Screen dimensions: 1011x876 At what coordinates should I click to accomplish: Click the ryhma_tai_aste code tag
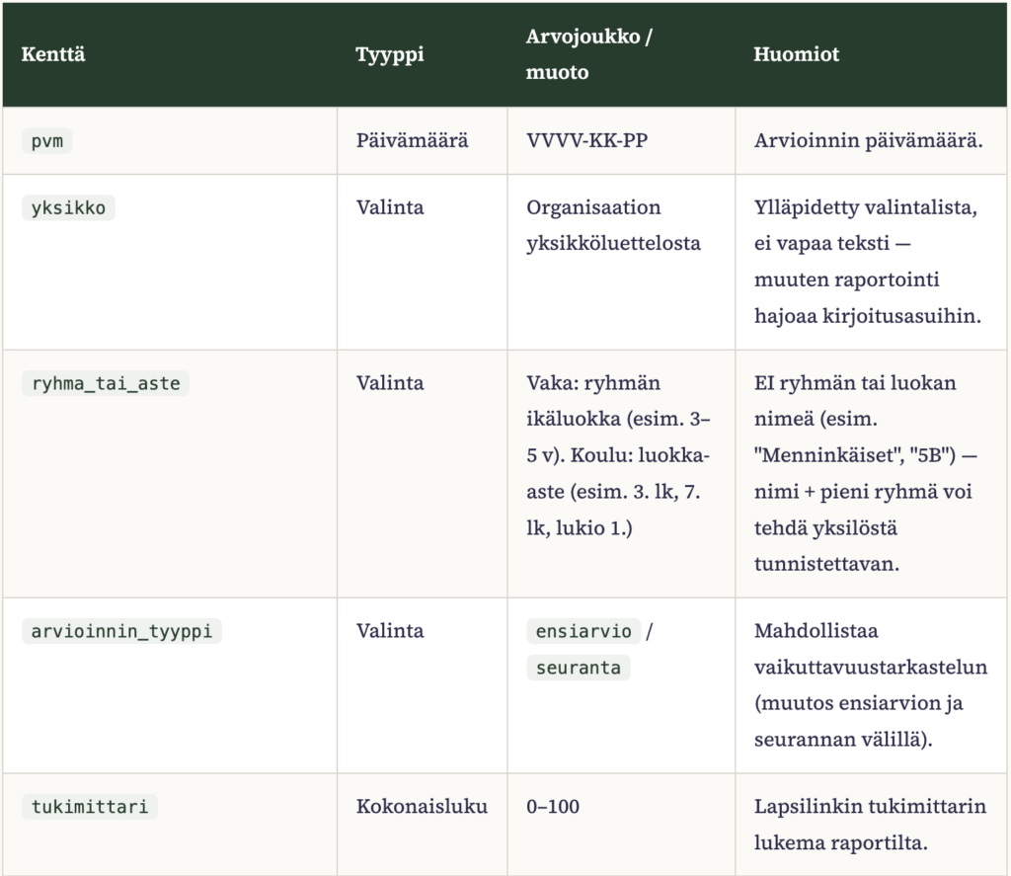pyautogui.click(x=106, y=383)
